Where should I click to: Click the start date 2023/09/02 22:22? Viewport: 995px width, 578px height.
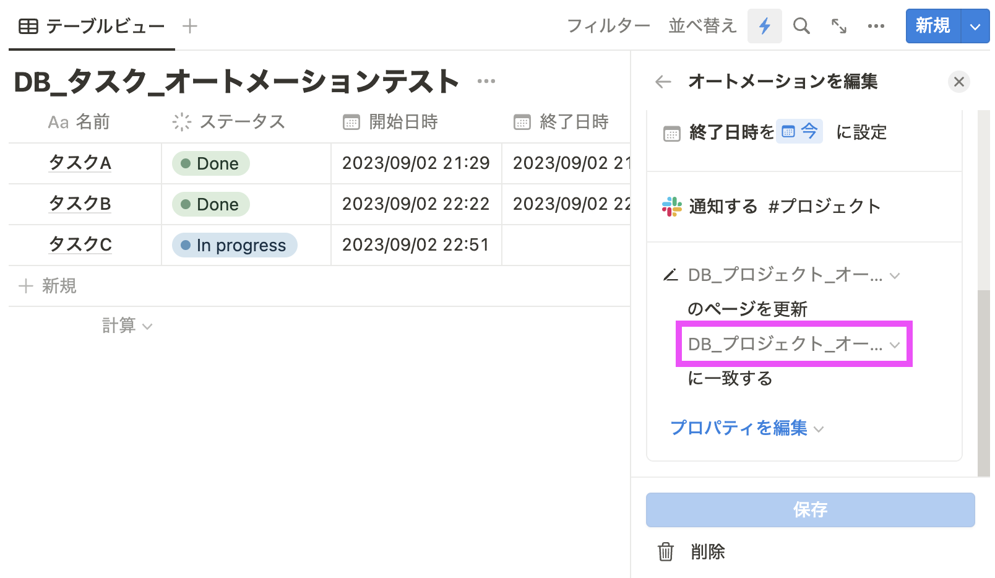pyautogui.click(x=416, y=204)
